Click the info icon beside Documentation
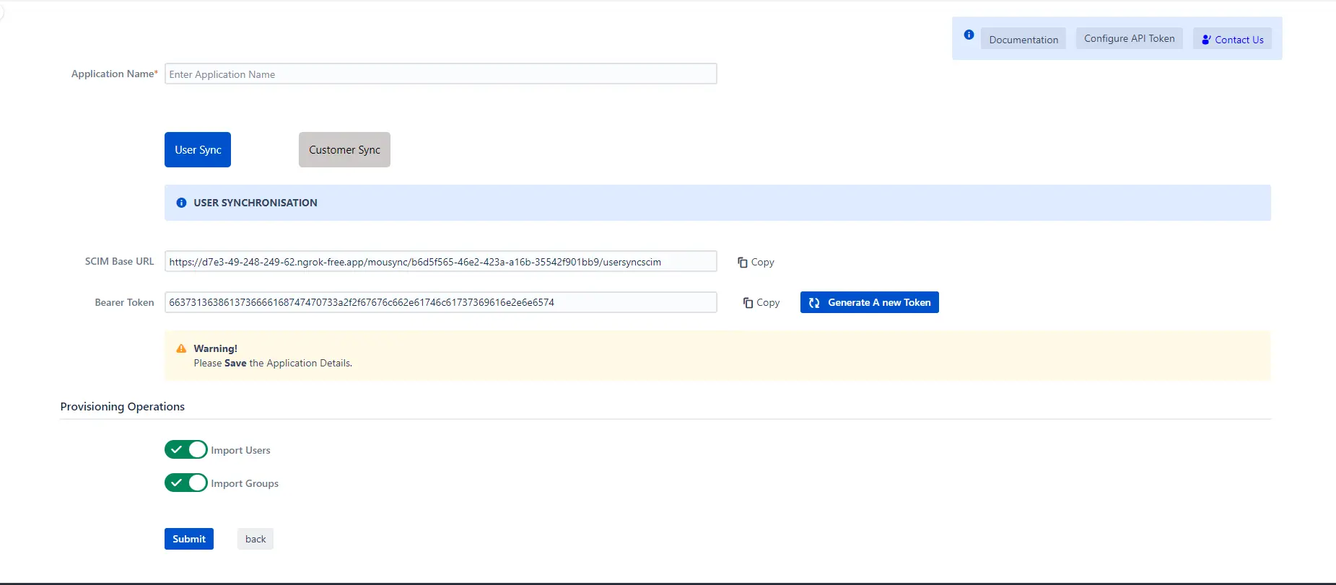 (x=969, y=35)
